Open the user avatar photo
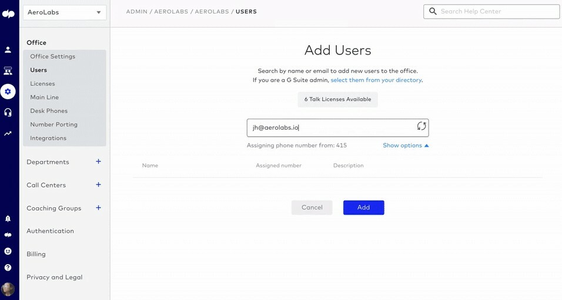 click(8, 289)
